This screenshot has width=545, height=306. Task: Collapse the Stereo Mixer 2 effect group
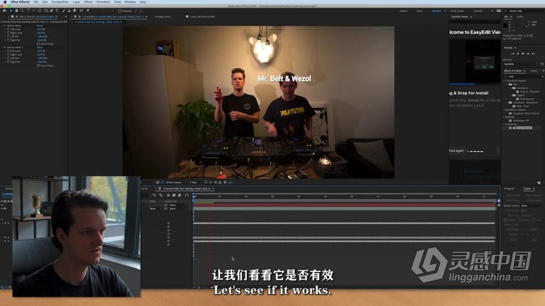tap(2, 47)
